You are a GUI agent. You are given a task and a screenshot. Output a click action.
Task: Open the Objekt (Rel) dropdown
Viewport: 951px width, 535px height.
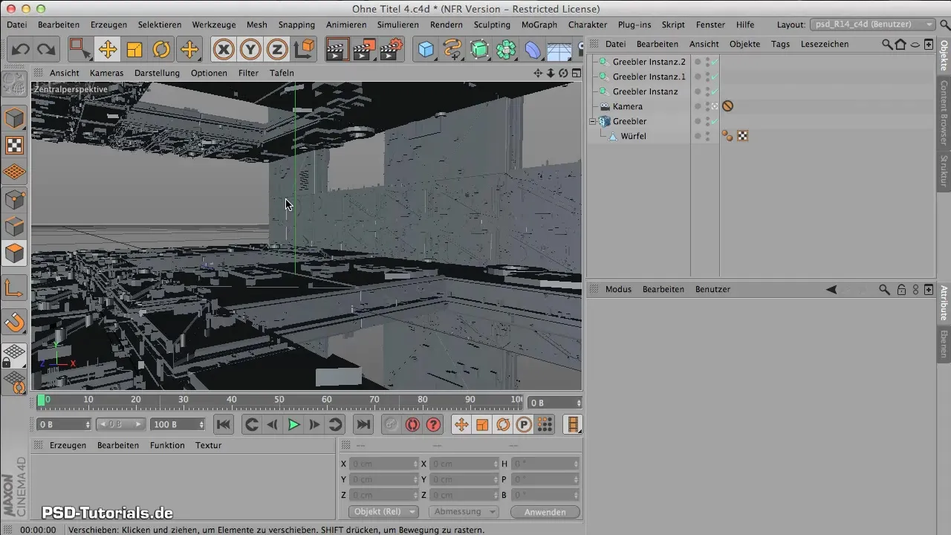[383, 512]
